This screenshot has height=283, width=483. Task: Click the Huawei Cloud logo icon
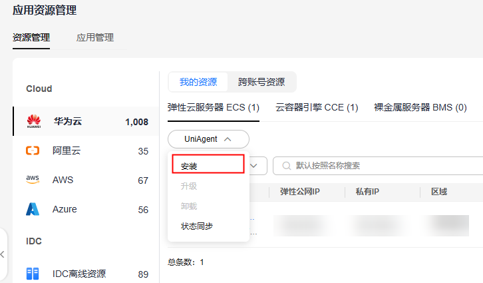[x=33, y=121]
